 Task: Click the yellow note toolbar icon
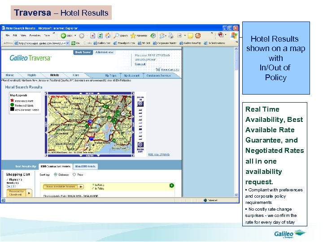click(x=190, y=36)
